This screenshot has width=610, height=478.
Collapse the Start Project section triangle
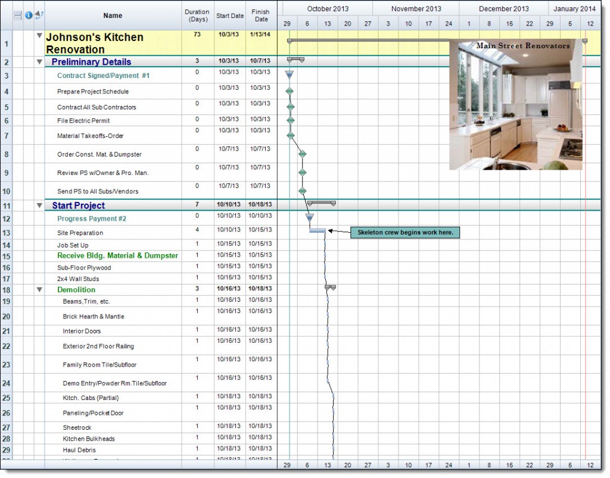tap(39, 204)
